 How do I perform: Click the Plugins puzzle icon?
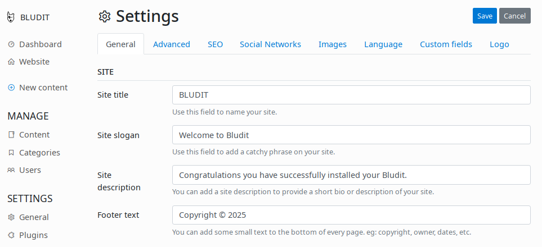tap(11, 235)
